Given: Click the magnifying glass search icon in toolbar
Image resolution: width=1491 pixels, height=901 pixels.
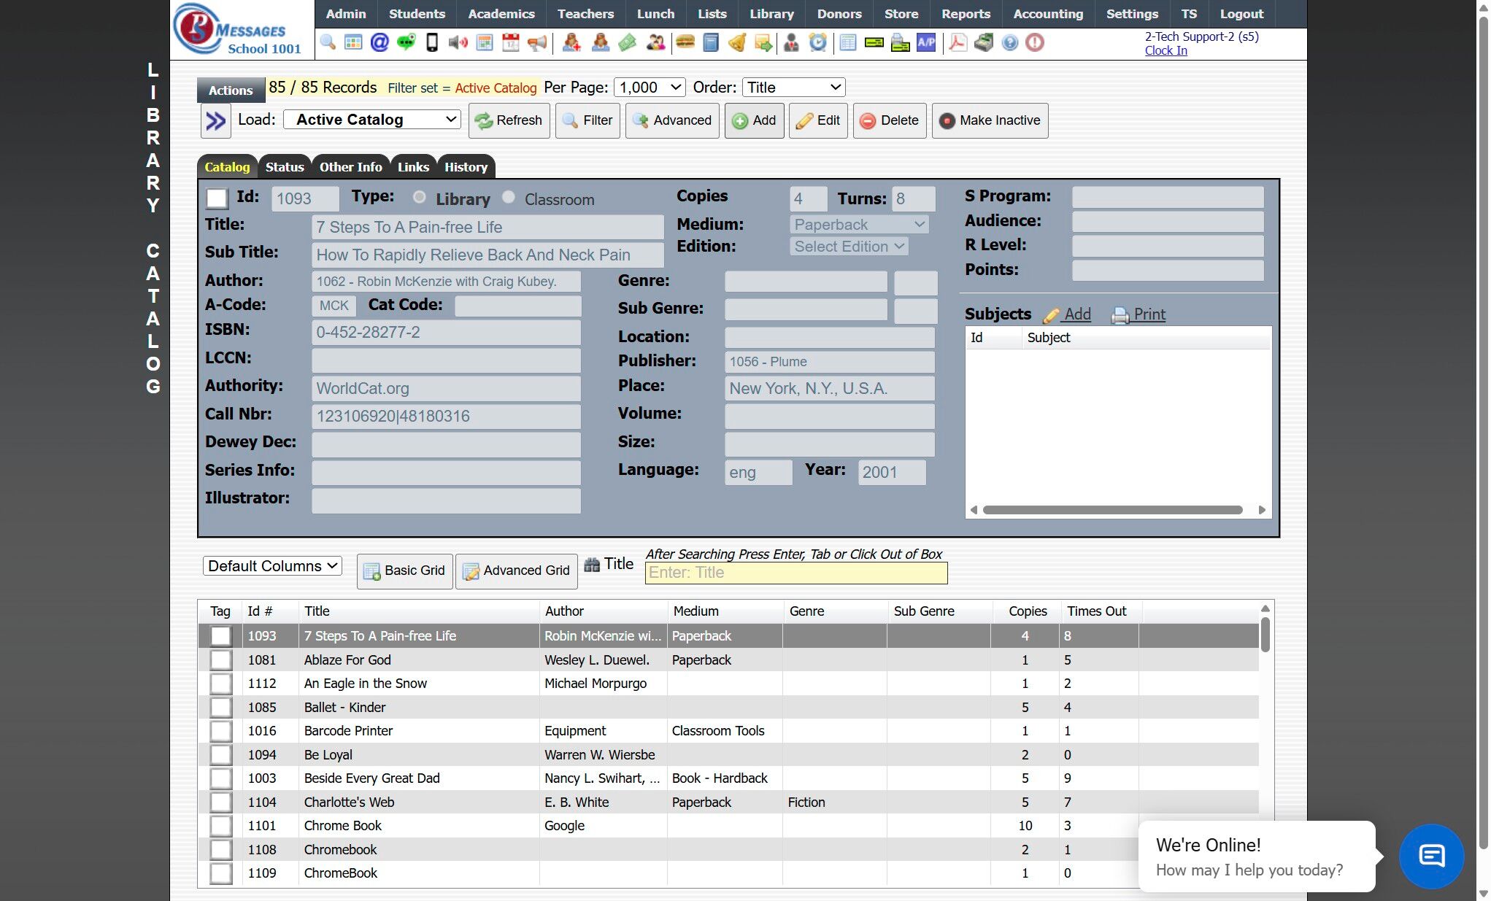Looking at the screenshot, I should pyautogui.click(x=328, y=42).
